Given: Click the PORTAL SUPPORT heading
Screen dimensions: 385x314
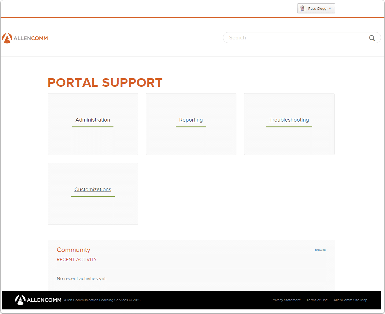Looking at the screenshot, I should [x=105, y=82].
